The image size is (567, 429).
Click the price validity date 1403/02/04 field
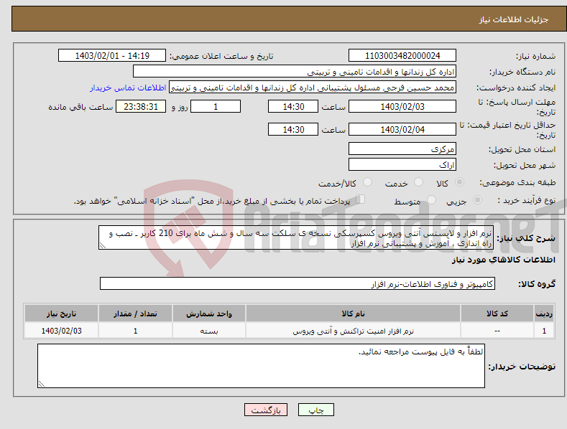coord(402,129)
